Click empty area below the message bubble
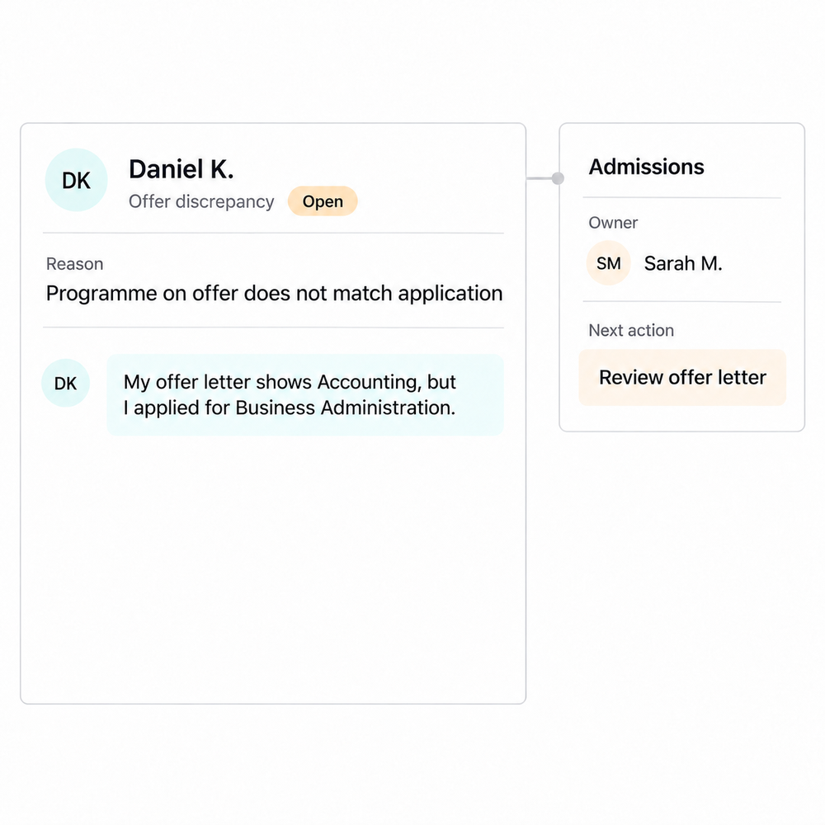 [273, 568]
